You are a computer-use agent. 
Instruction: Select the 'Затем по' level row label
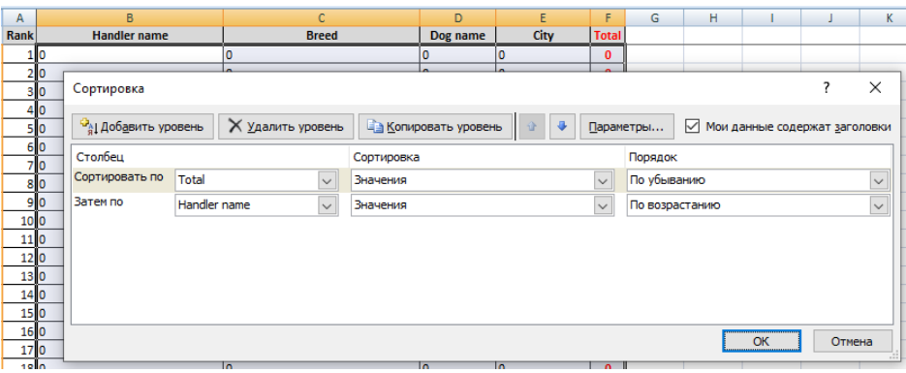point(99,202)
